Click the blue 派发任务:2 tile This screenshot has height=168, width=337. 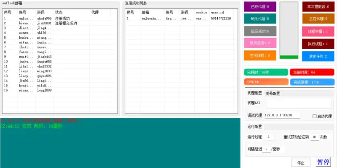click(318, 56)
